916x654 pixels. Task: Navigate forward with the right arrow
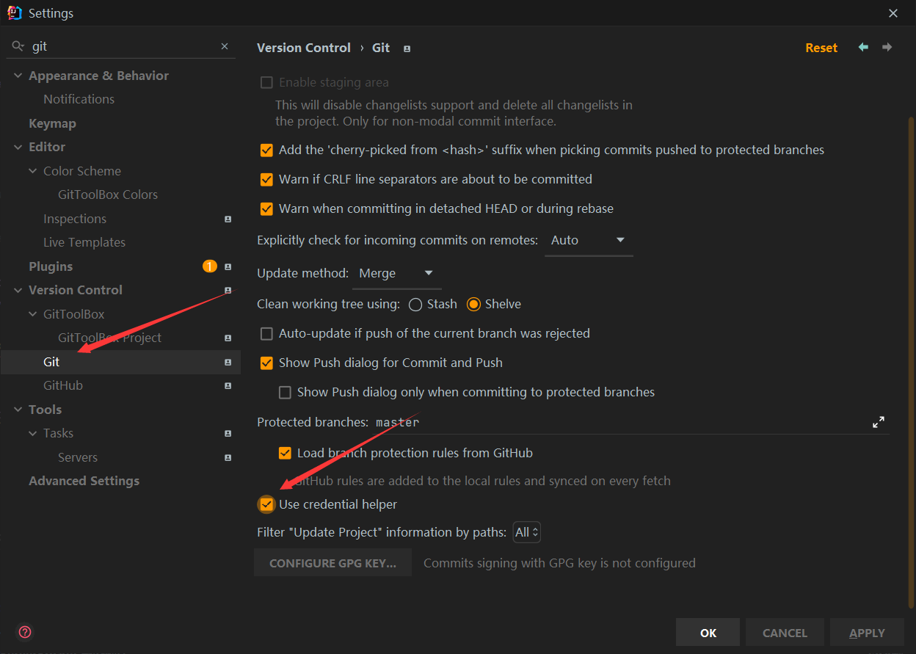click(x=887, y=47)
